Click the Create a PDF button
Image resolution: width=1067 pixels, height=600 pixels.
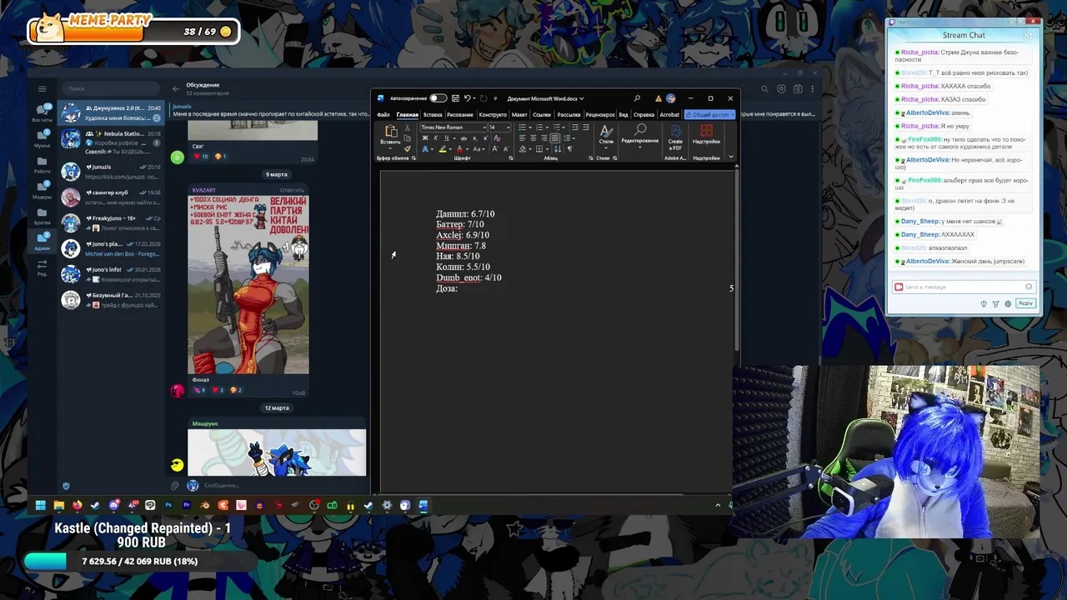point(675,137)
